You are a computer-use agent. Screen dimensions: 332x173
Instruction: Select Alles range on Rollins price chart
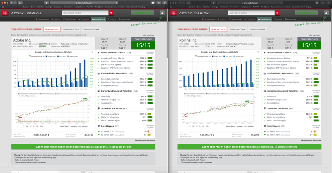pos(207,126)
